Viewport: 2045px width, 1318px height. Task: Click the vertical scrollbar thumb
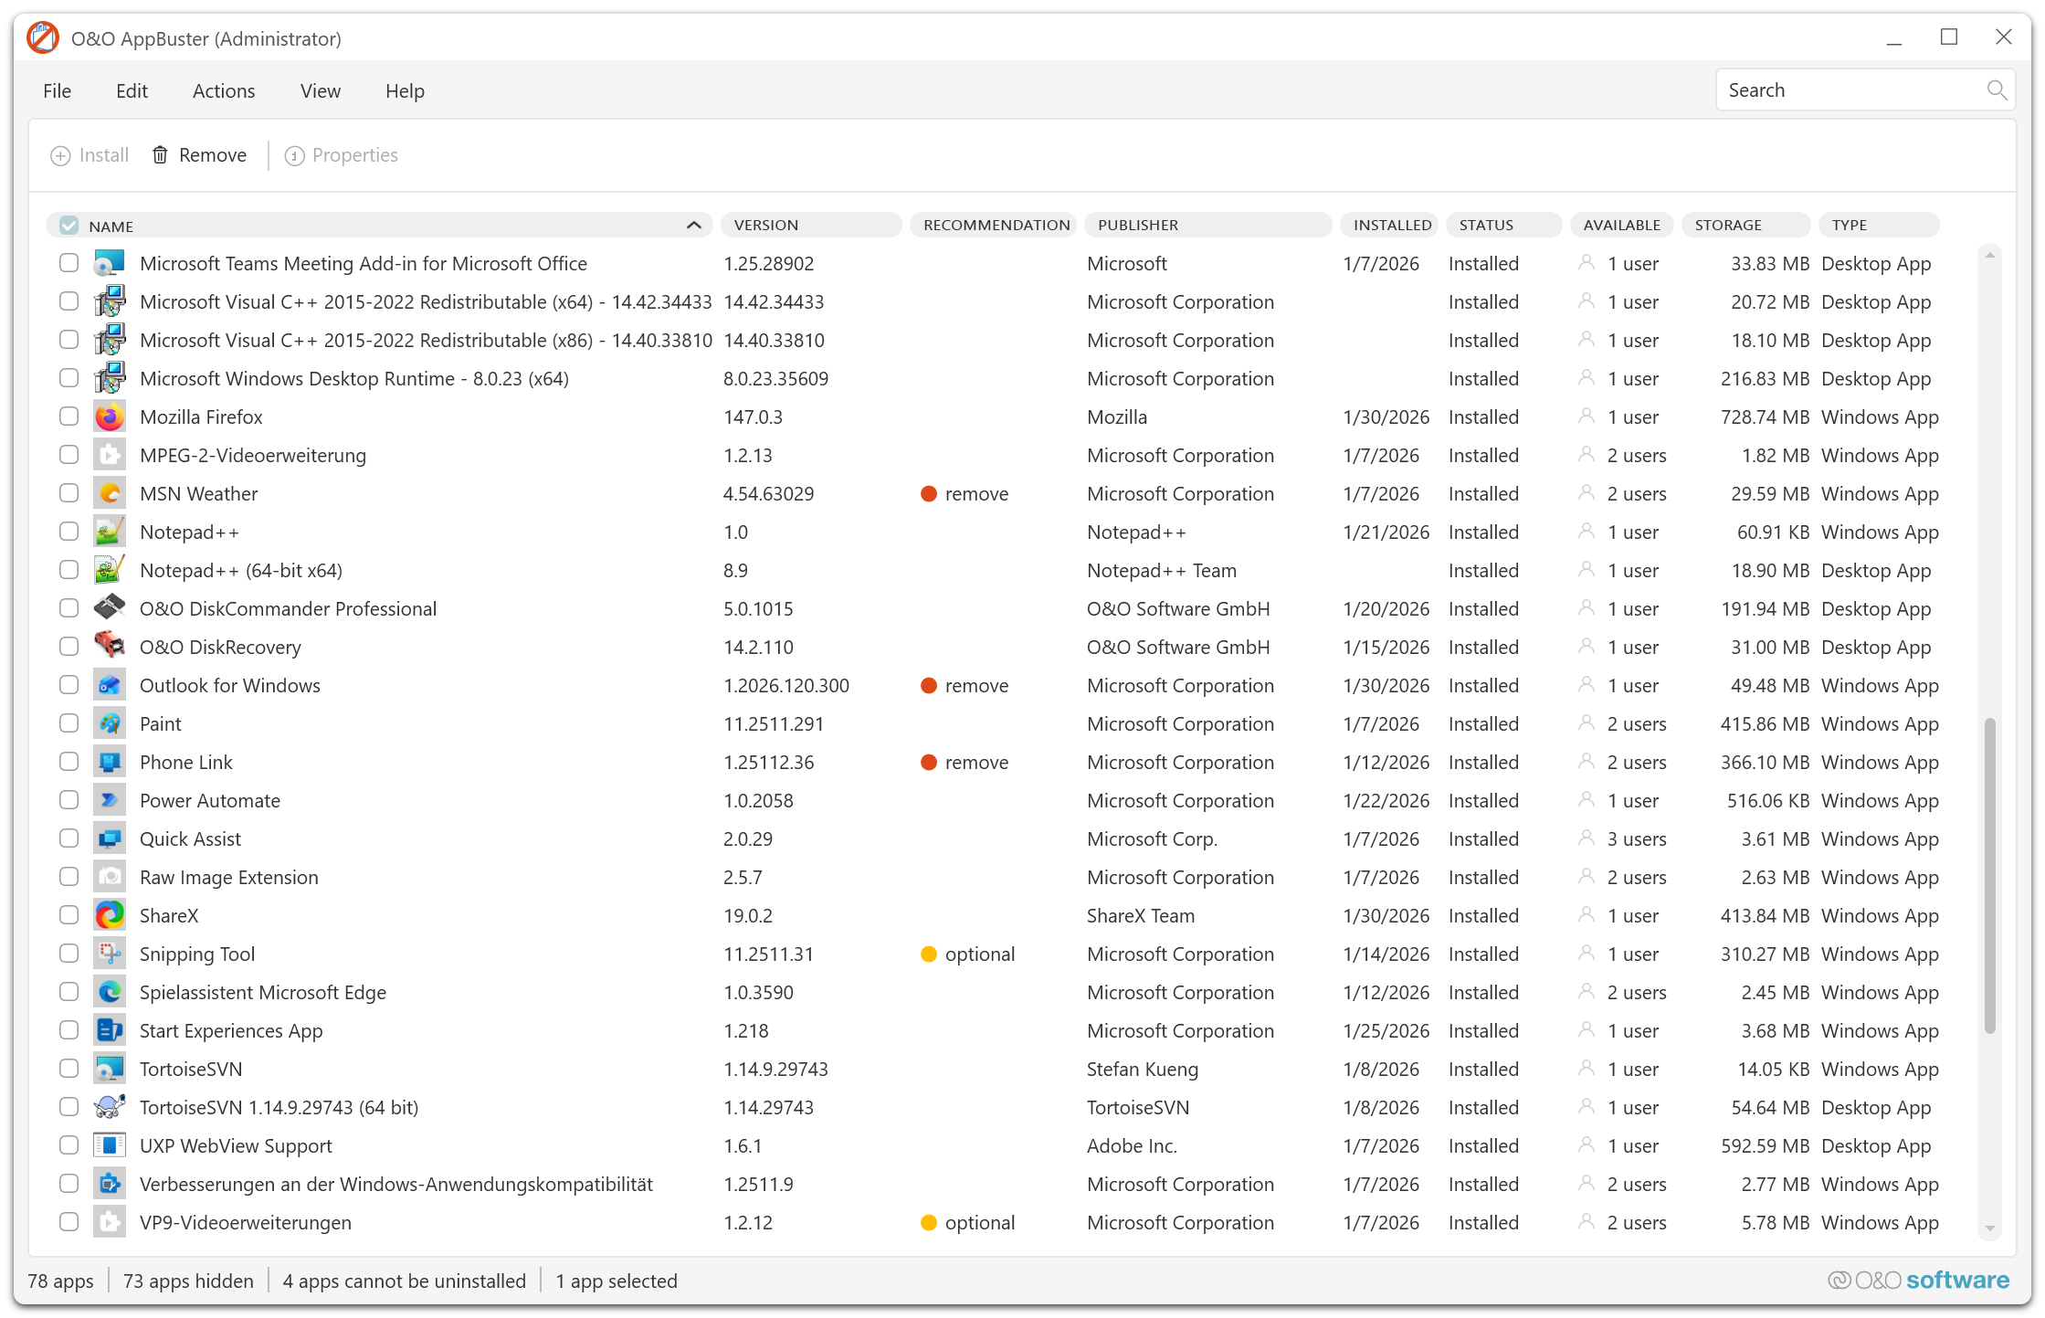coord(1989,875)
